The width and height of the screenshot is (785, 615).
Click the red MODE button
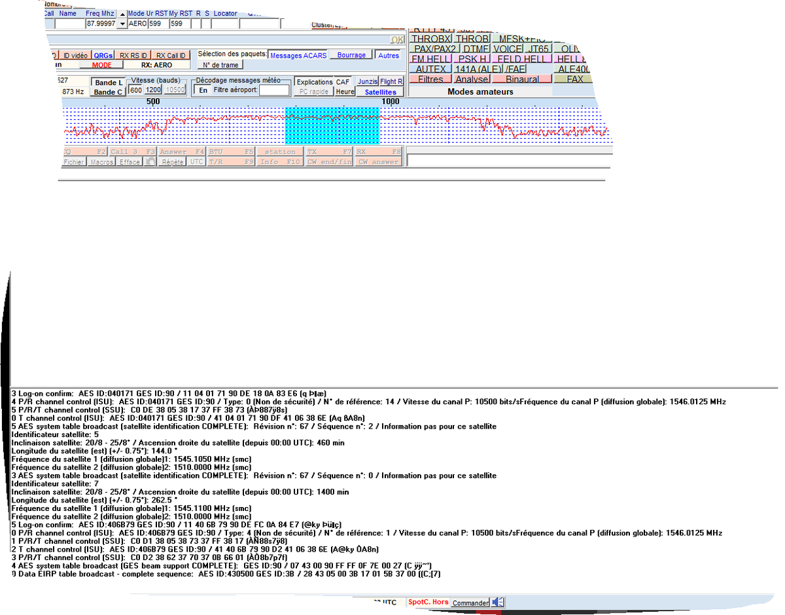(x=102, y=65)
